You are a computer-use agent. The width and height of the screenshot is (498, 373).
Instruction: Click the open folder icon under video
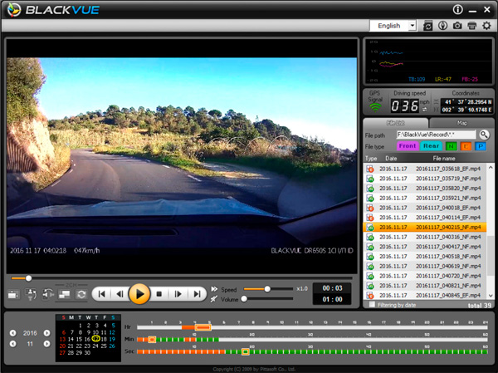(x=13, y=294)
